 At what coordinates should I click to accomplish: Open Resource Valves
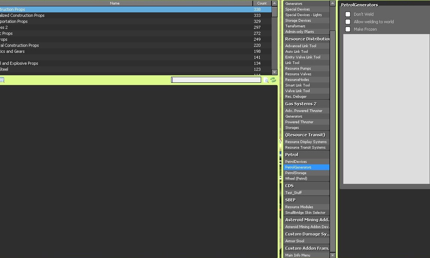pos(306,74)
